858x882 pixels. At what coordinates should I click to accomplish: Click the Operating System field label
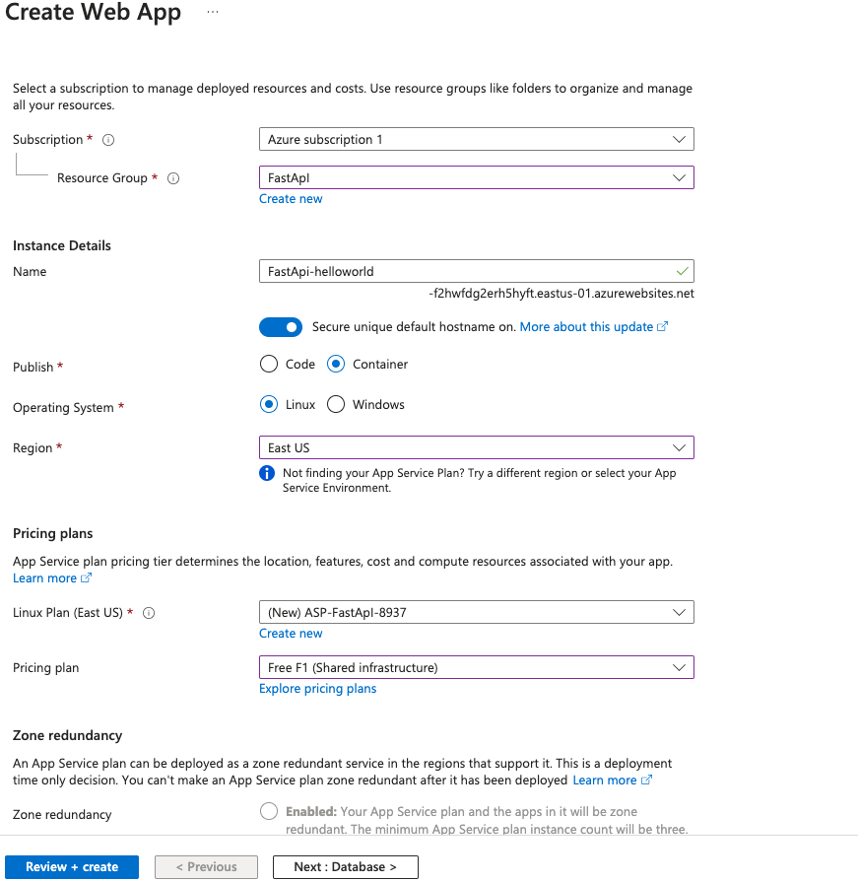tap(63, 408)
